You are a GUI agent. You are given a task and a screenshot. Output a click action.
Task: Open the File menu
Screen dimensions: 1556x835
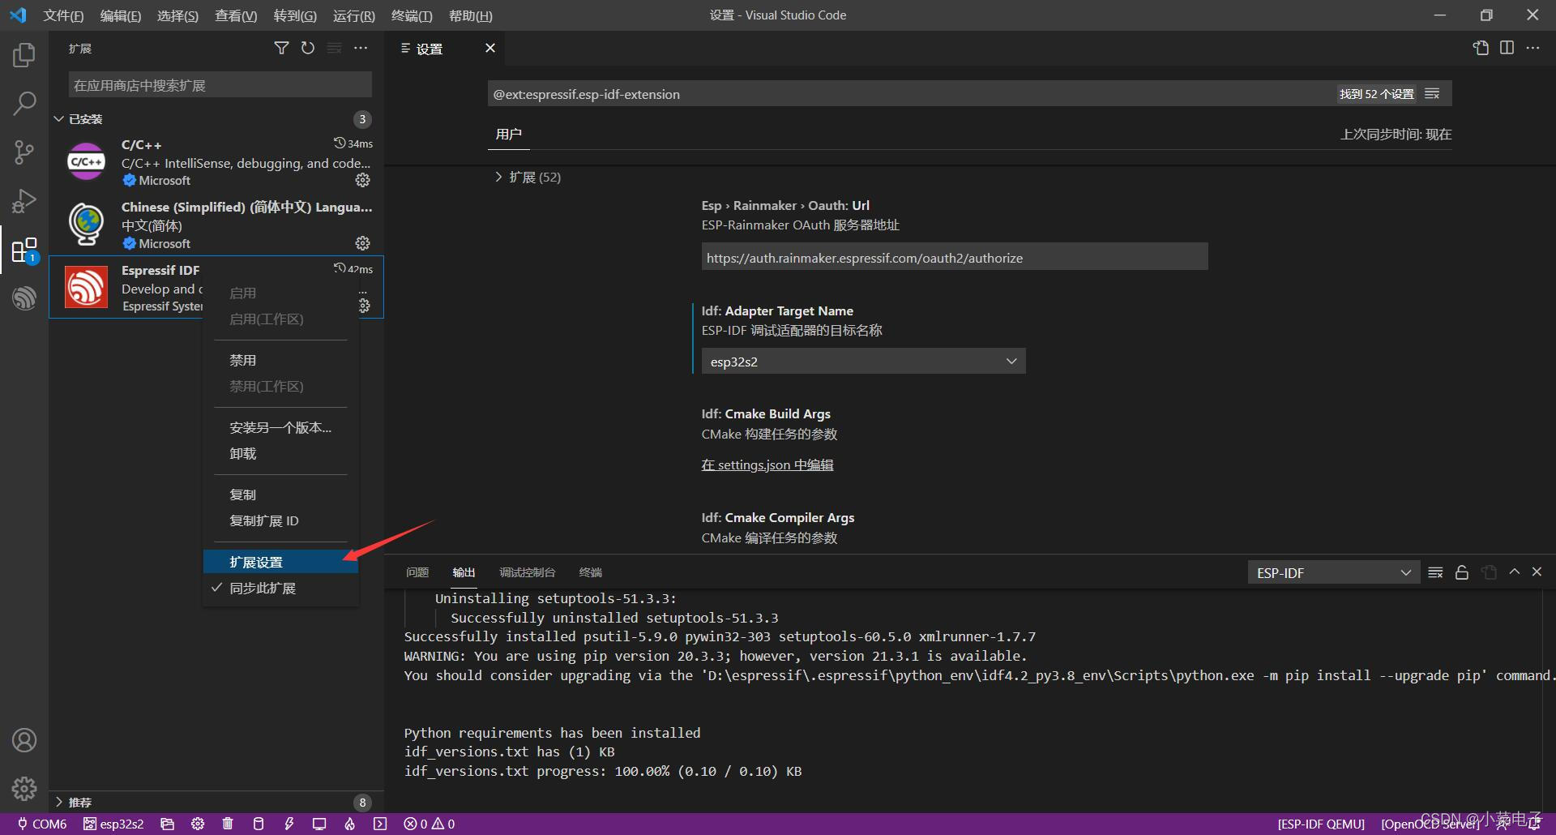click(x=63, y=15)
